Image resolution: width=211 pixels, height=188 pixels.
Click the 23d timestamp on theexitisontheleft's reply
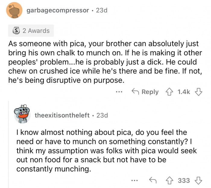pyautogui.click(x=102, y=115)
